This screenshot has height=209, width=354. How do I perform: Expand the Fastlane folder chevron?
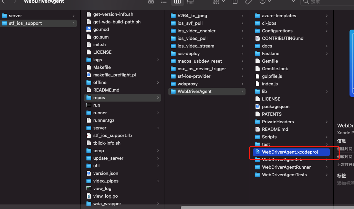326,53
